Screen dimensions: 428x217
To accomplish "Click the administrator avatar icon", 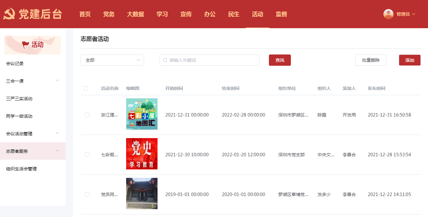I will coord(388,14).
